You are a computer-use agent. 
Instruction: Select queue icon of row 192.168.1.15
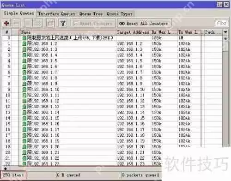(x=24, y=118)
